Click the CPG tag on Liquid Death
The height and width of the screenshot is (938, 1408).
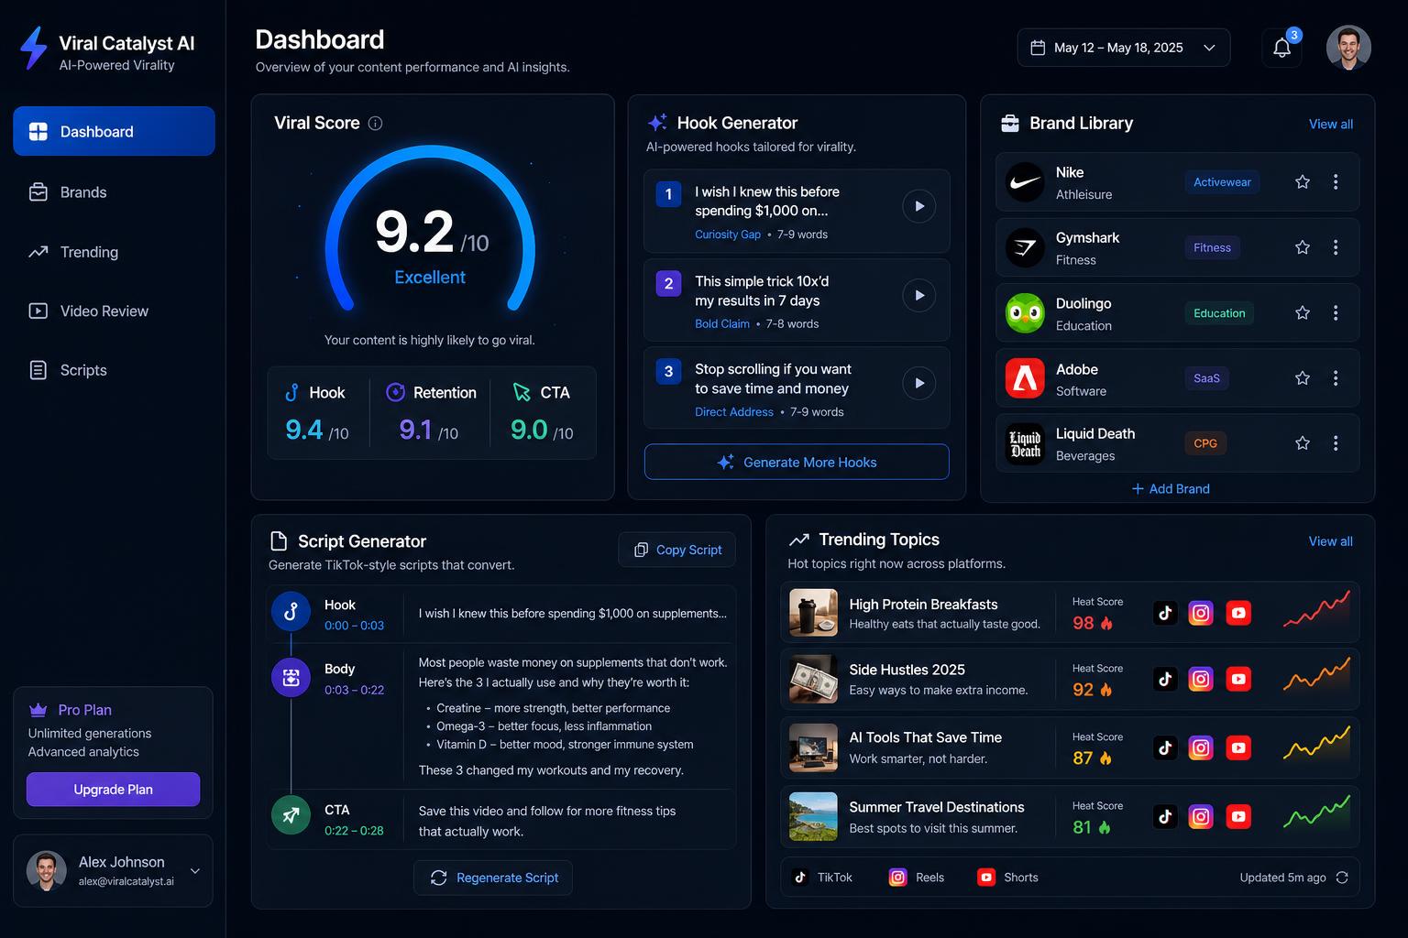[x=1205, y=443]
